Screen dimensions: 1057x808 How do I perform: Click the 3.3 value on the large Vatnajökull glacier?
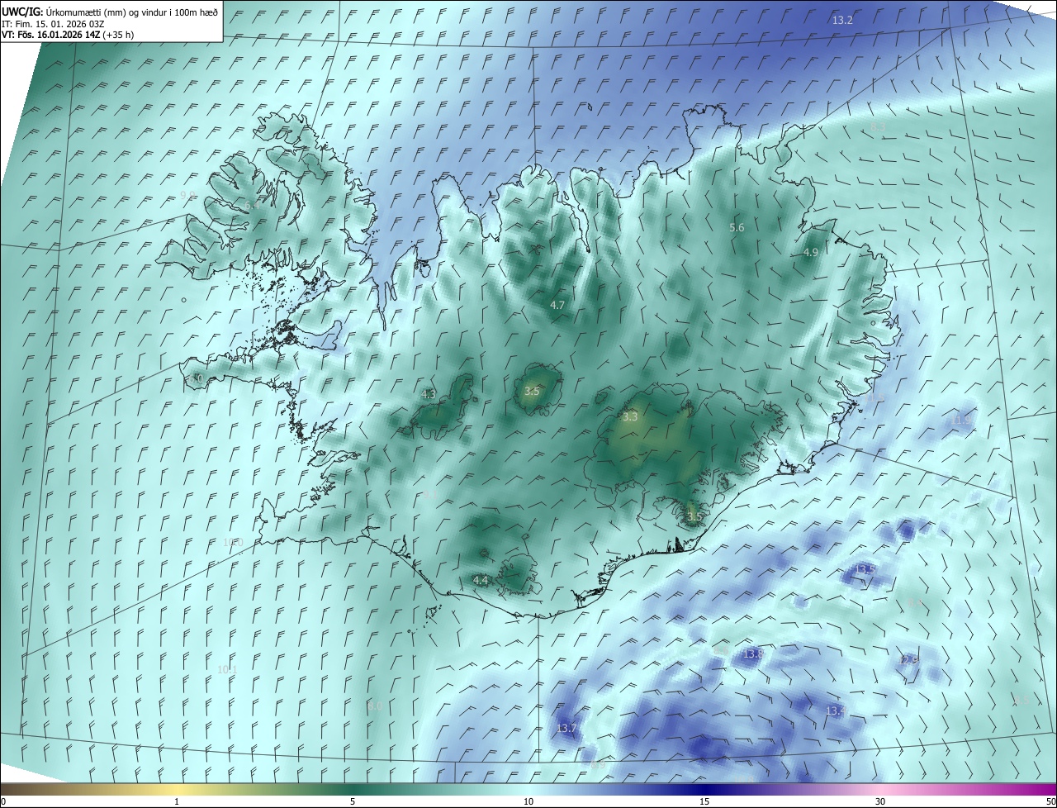(x=630, y=417)
